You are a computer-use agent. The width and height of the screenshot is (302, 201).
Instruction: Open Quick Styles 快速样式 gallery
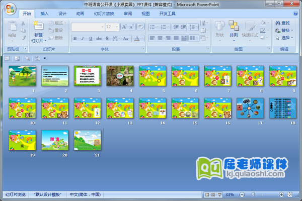(250, 31)
